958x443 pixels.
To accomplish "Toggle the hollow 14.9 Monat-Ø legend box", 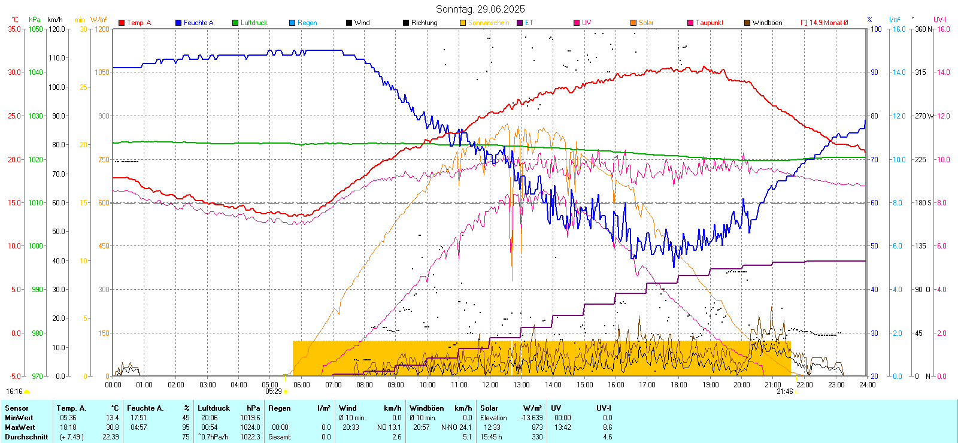I will click(804, 23).
